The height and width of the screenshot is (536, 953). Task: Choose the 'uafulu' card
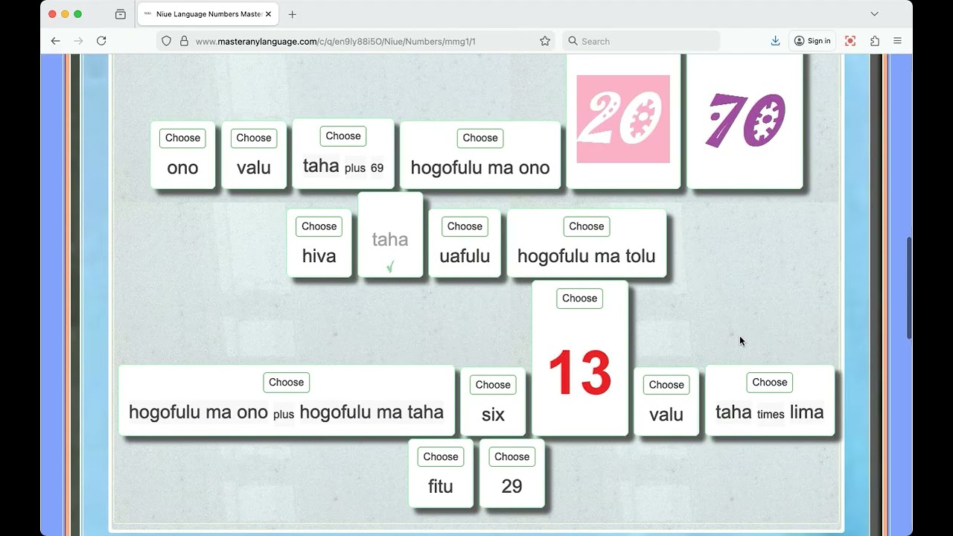coord(465,226)
